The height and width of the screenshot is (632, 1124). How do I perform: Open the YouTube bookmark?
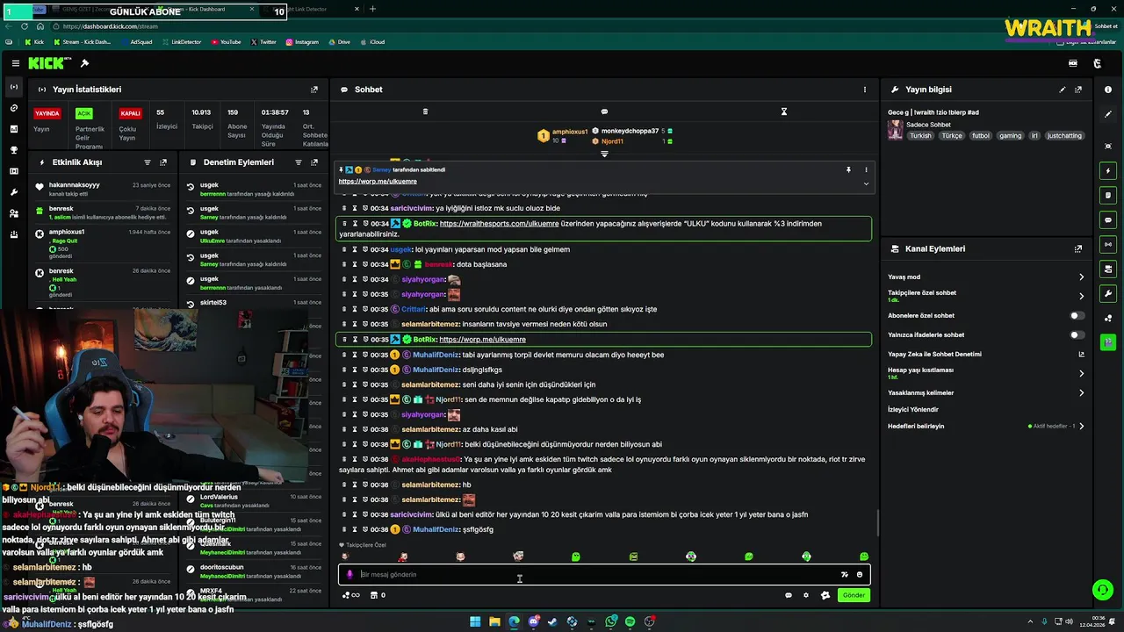pyautogui.click(x=227, y=42)
